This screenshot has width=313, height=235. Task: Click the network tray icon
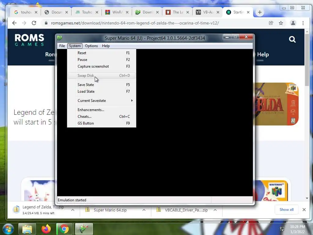tap(282, 229)
